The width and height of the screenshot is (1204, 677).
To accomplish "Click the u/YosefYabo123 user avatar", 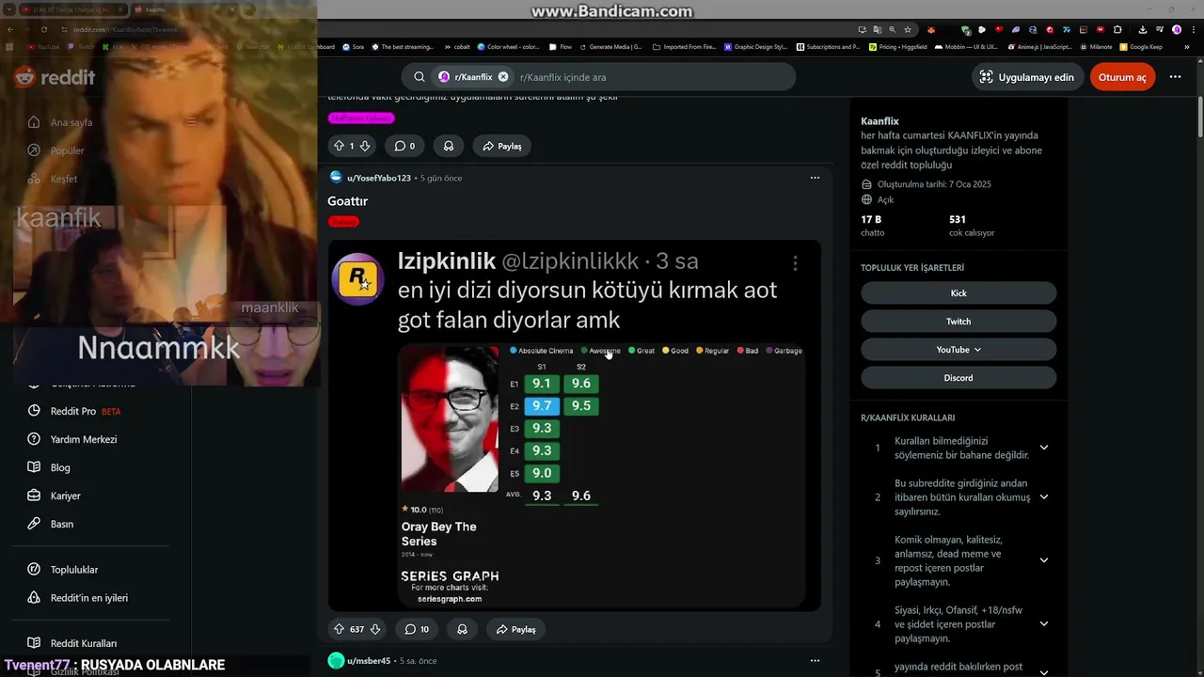I will pyautogui.click(x=336, y=177).
